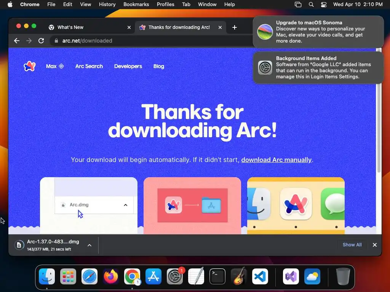The height and width of the screenshot is (292, 390).
Task: Open the Trash in the Dock
Action: 343,276
